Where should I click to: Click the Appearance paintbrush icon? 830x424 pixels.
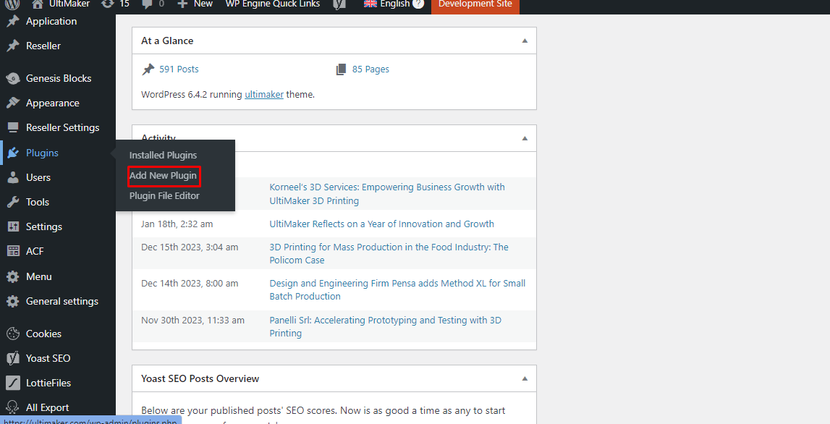(x=13, y=103)
